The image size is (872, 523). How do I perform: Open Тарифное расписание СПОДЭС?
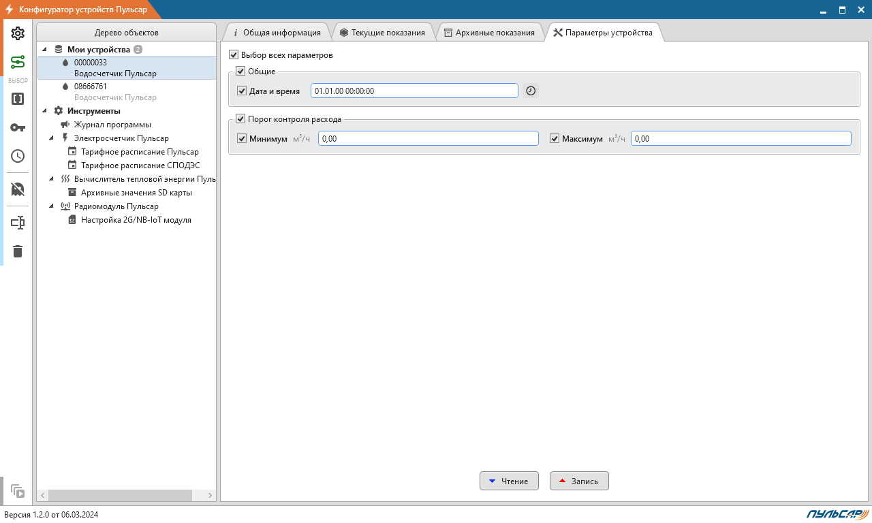140,165
